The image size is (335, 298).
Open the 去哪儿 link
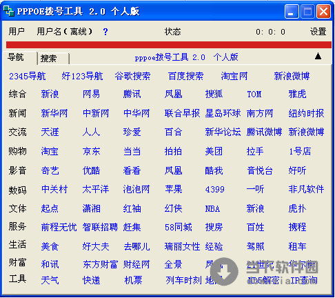(x=136, y=247)
